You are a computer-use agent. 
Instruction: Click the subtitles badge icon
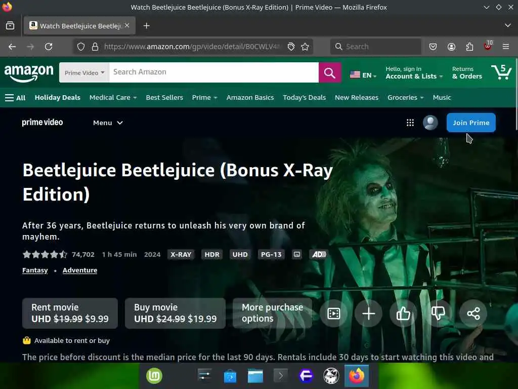[296, 254]
